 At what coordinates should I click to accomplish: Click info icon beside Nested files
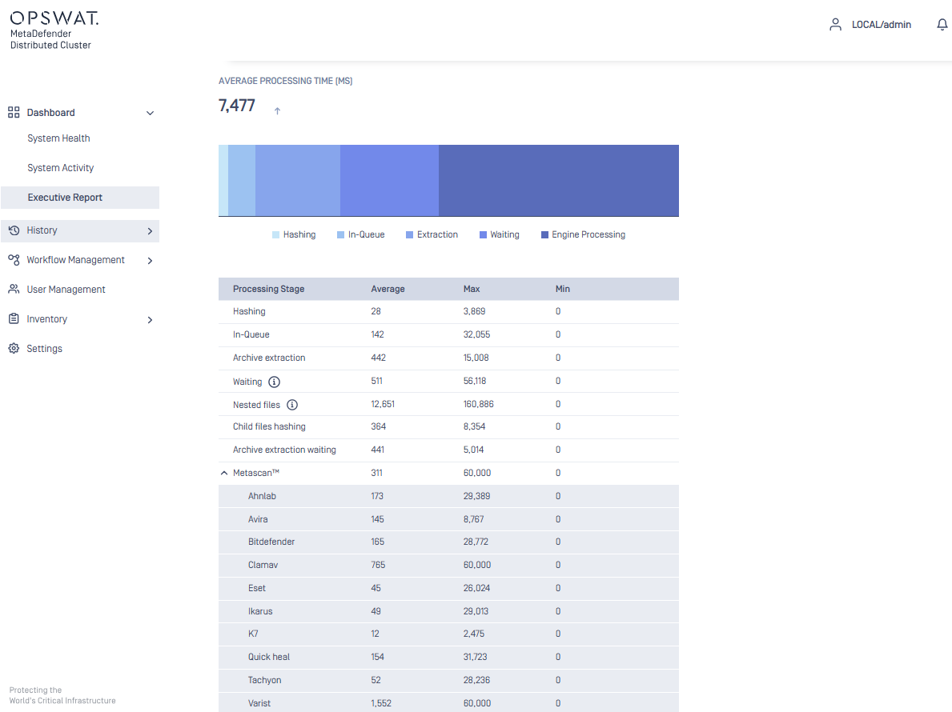pos(292,405)
